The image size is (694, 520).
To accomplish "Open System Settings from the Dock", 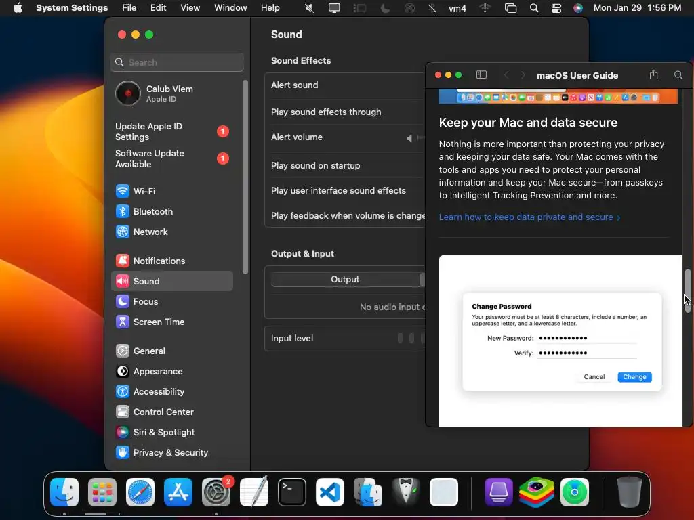I will [x=216, y=492].
